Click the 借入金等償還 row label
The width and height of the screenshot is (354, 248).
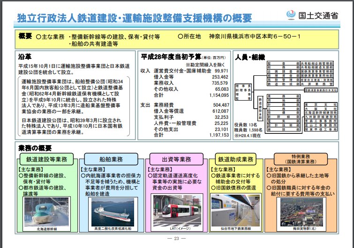(169, 111)
